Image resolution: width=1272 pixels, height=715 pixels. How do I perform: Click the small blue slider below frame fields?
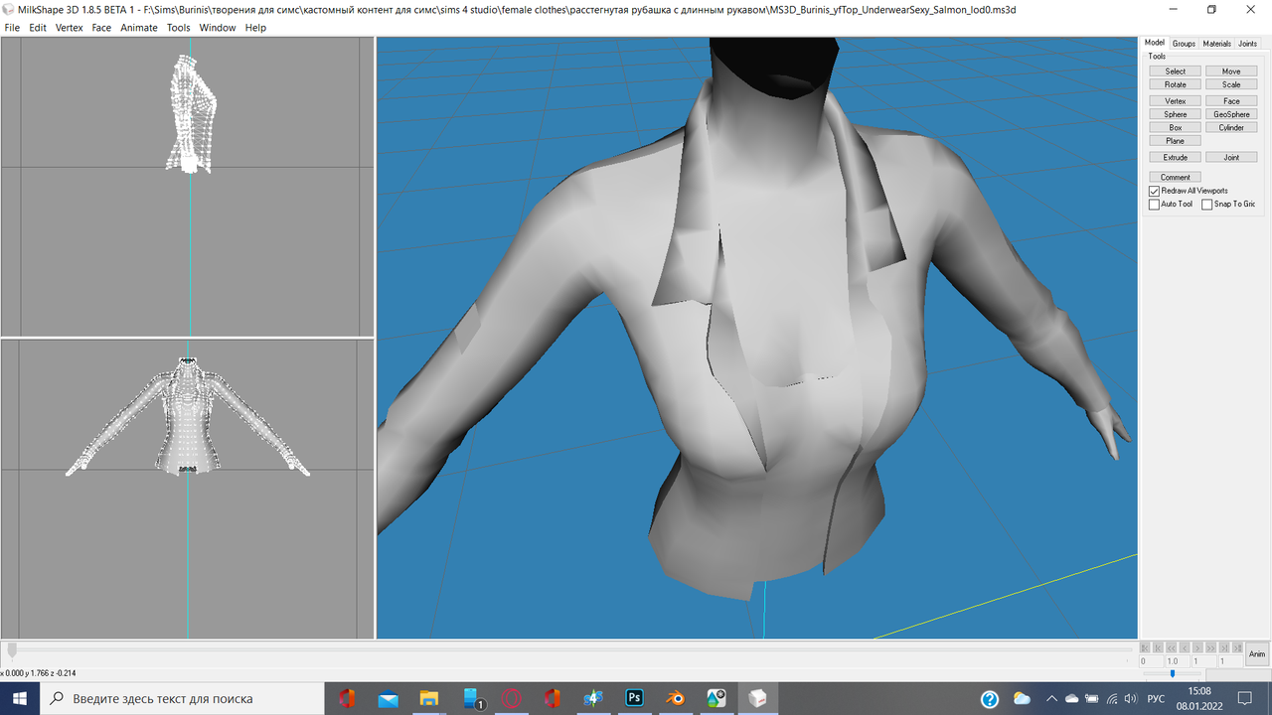(x=1173, y=673)
